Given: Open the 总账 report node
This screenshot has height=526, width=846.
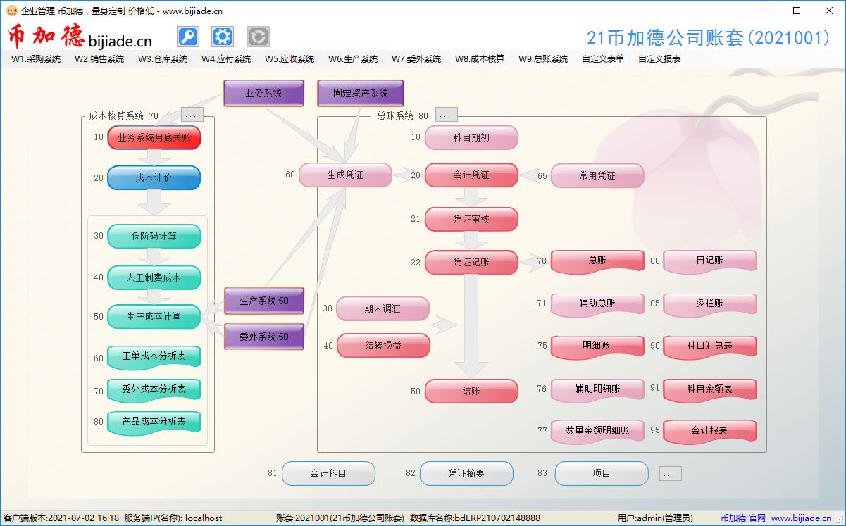Looking at the screenshot, I should pyautogui.click(x=597, y=261).
